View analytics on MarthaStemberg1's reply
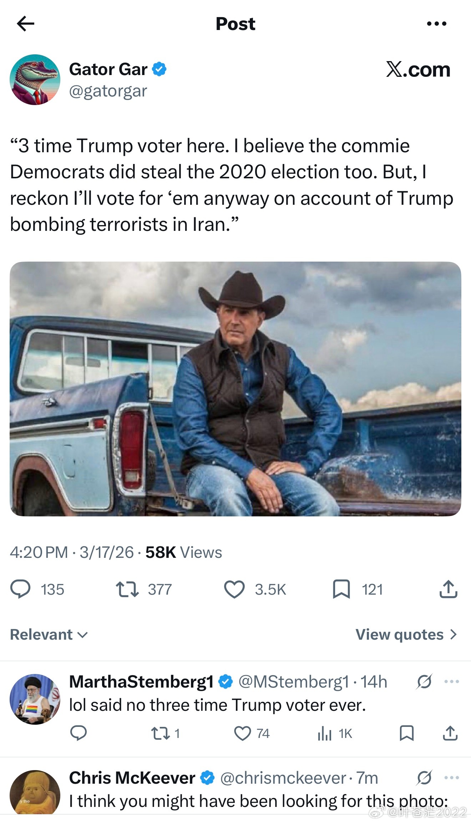The height and width of the screenshot is (823, 471). tap(325, 733)
